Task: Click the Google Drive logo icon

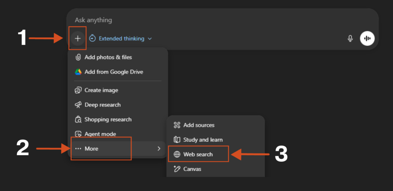Action: point(78,72)
